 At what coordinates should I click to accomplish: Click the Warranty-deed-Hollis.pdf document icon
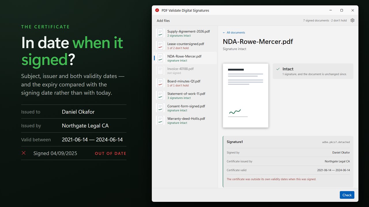[160, 120]
